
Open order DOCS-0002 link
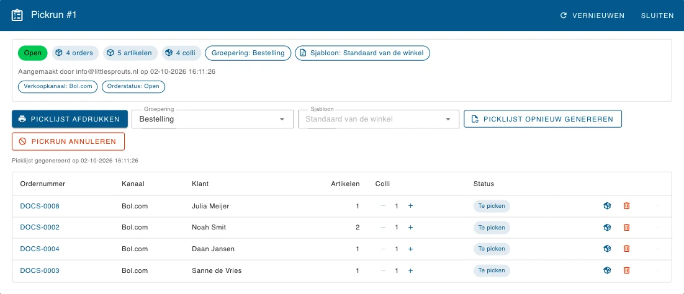(40, 227)
